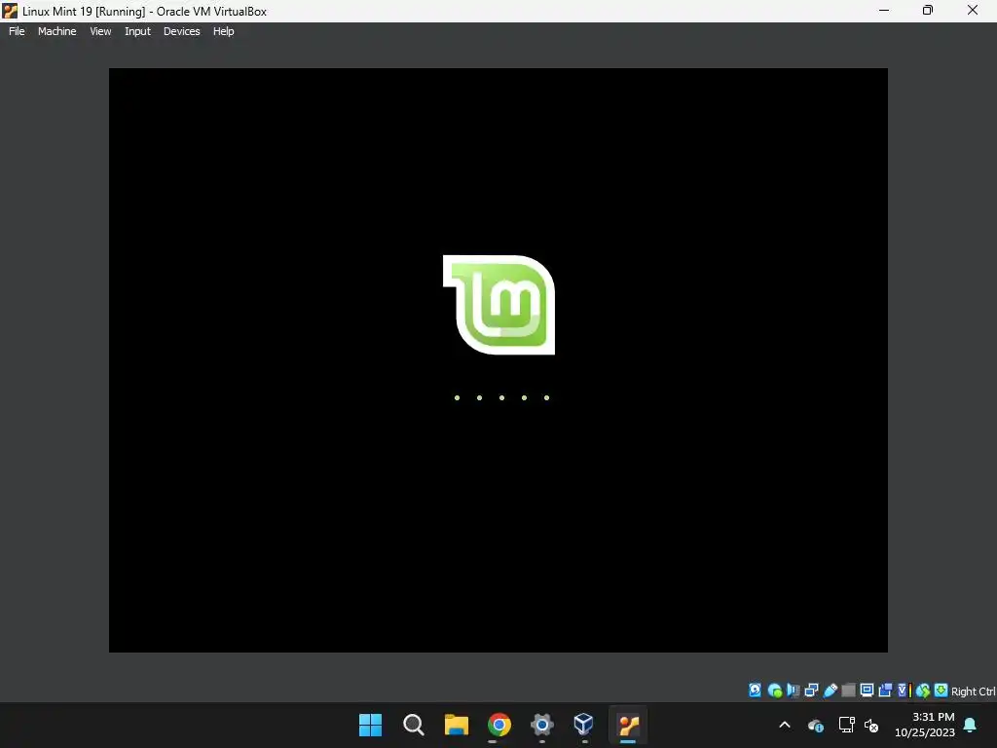
Task: Open the notifications bell icon
Action: pyautogui.click(x=971, y=725)
